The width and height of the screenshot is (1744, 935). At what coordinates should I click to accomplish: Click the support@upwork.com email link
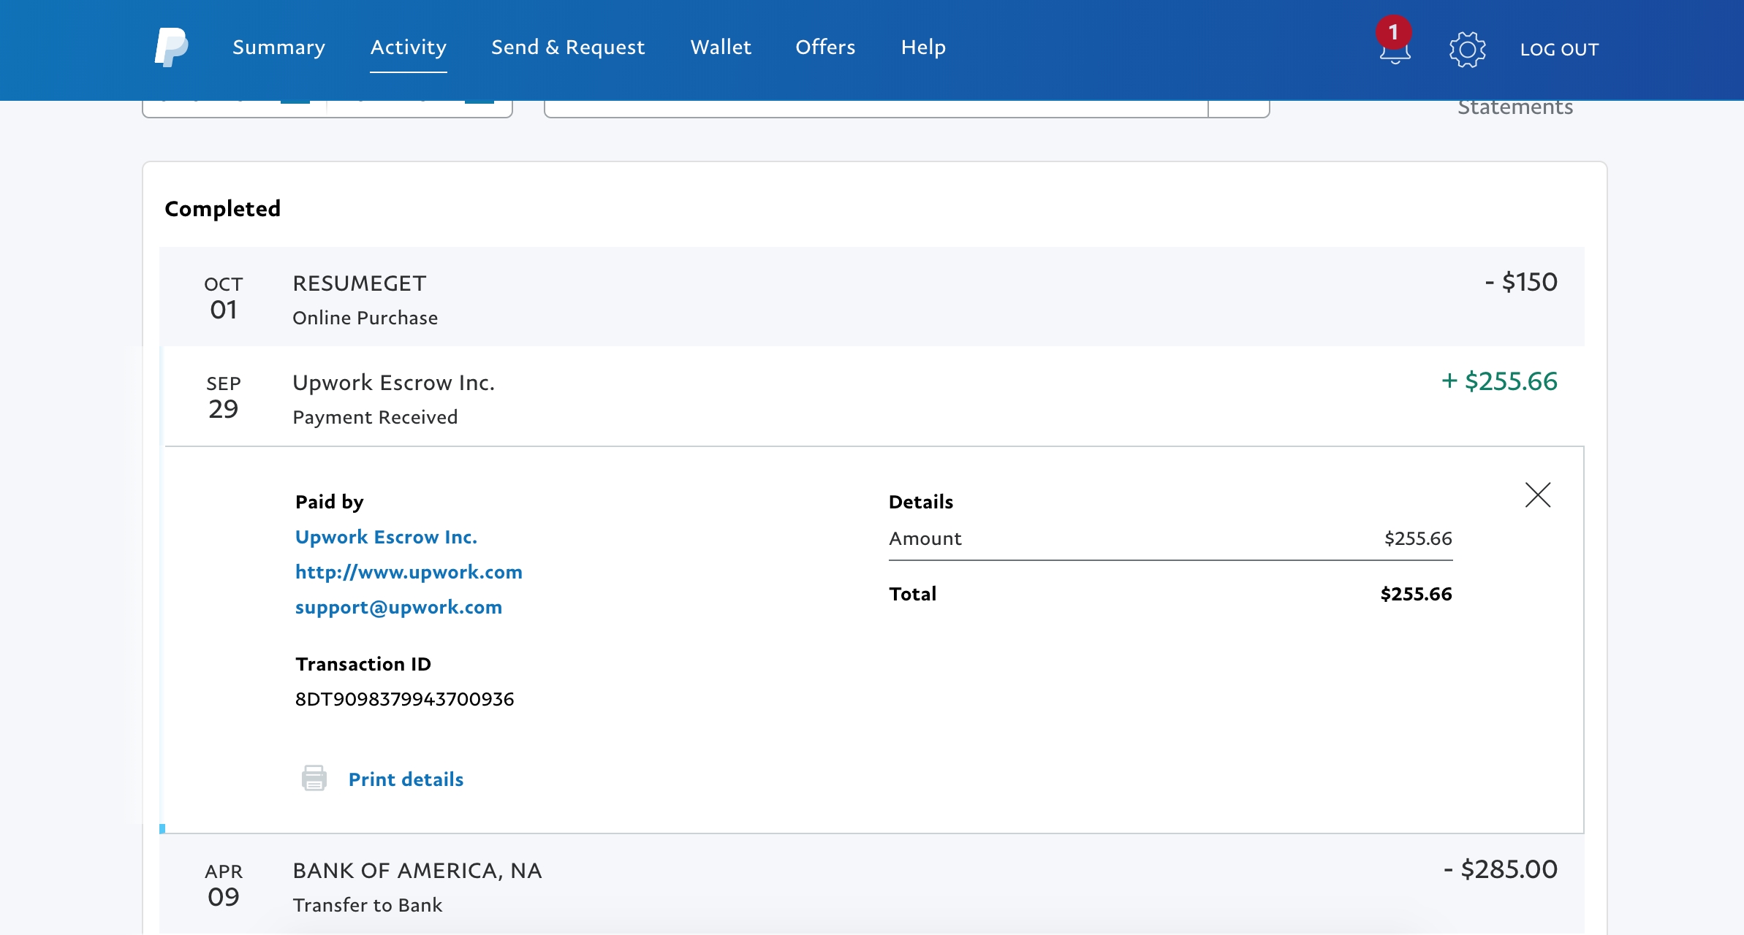pos(398,607)
